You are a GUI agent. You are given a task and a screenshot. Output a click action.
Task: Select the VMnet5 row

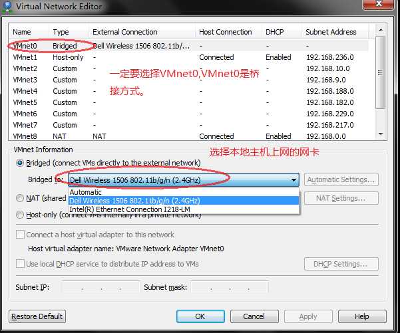189,102
